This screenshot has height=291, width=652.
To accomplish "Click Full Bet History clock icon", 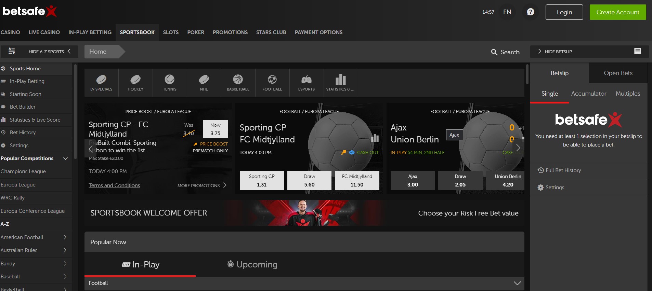I will 540,170.
